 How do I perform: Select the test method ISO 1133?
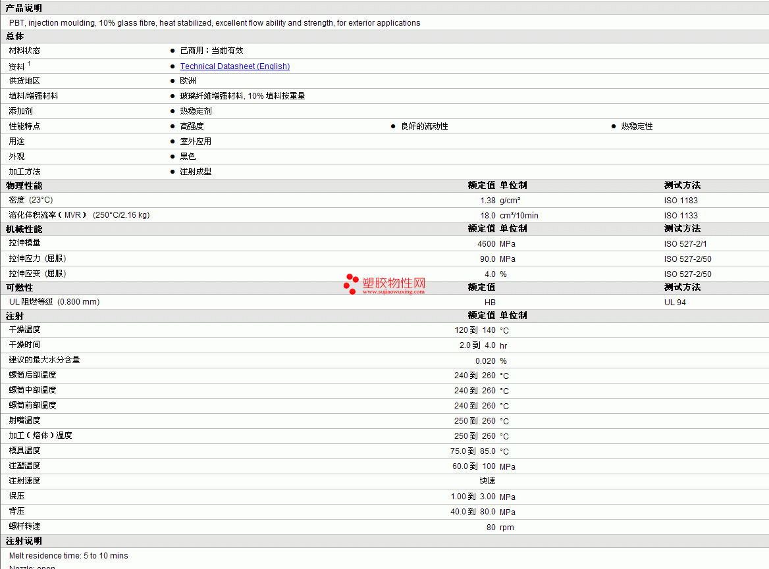coord(681,216)
